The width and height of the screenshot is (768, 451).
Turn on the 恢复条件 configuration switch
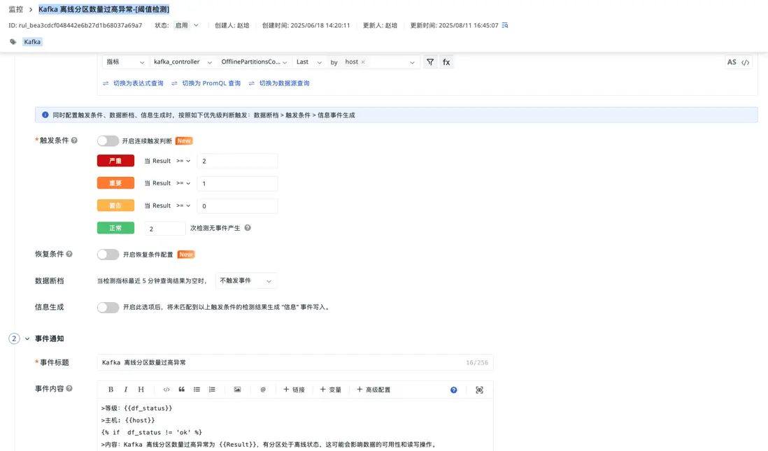point(108,254)
